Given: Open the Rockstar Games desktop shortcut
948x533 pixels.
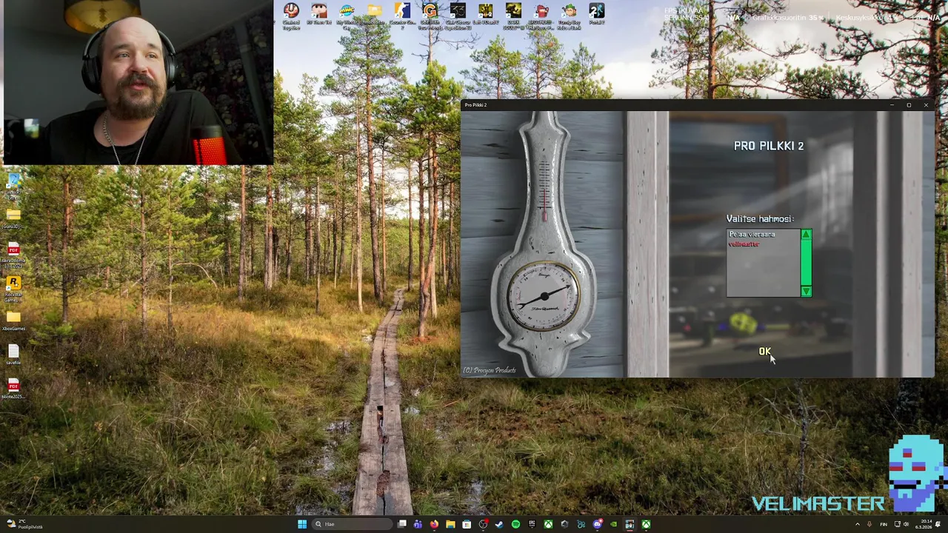Looking at the screenshot, I should pyautogui.click(x=13, y=289).
